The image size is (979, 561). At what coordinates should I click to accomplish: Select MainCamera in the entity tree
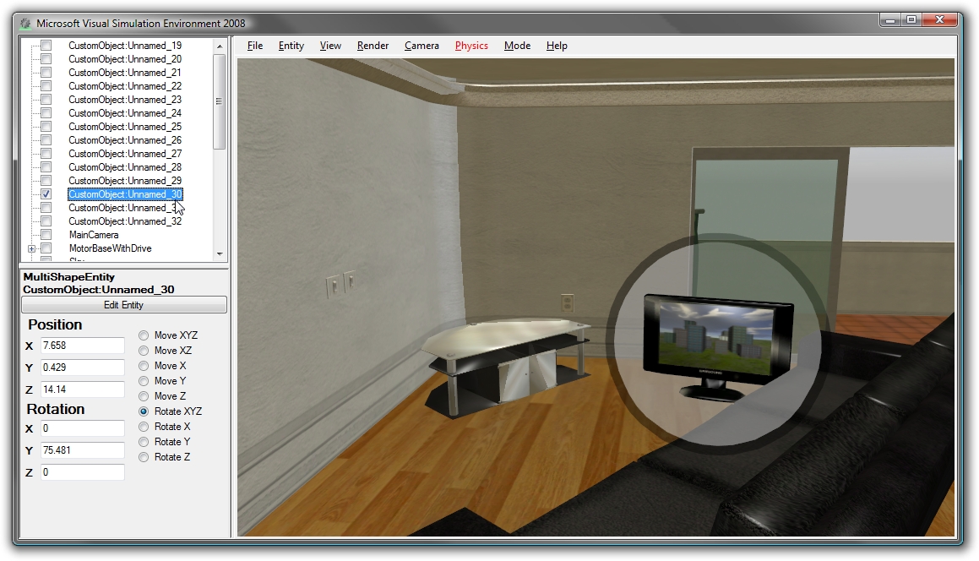click(x=94, y=234)
